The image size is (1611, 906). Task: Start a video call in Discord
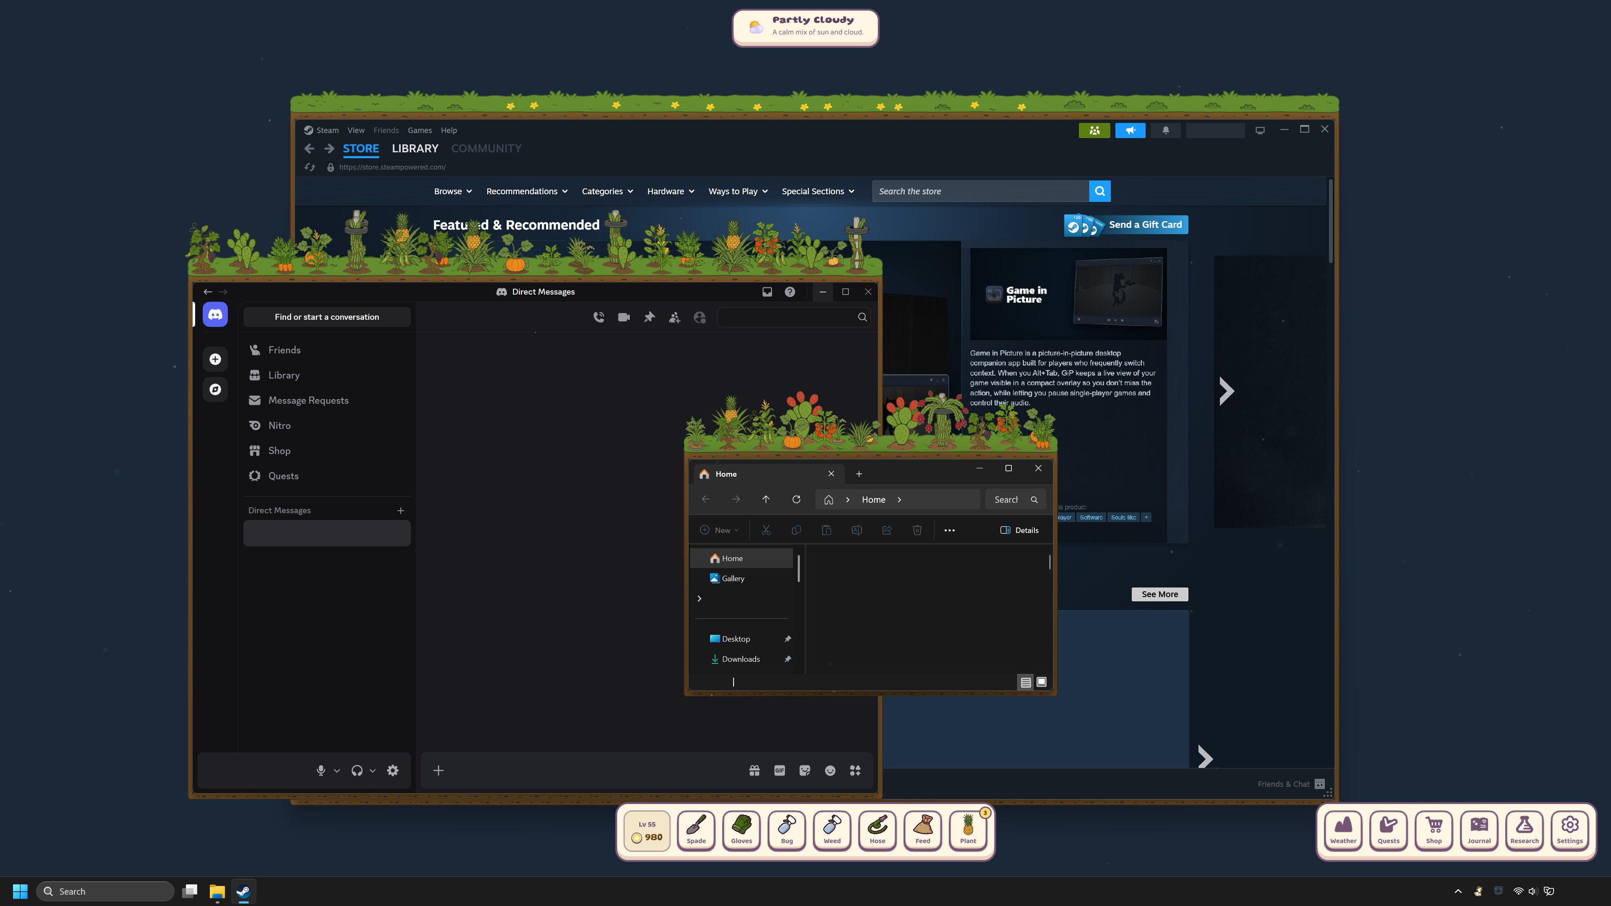tap(624, 317)
